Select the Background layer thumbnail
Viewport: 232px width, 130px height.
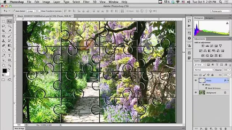[202, 92]
